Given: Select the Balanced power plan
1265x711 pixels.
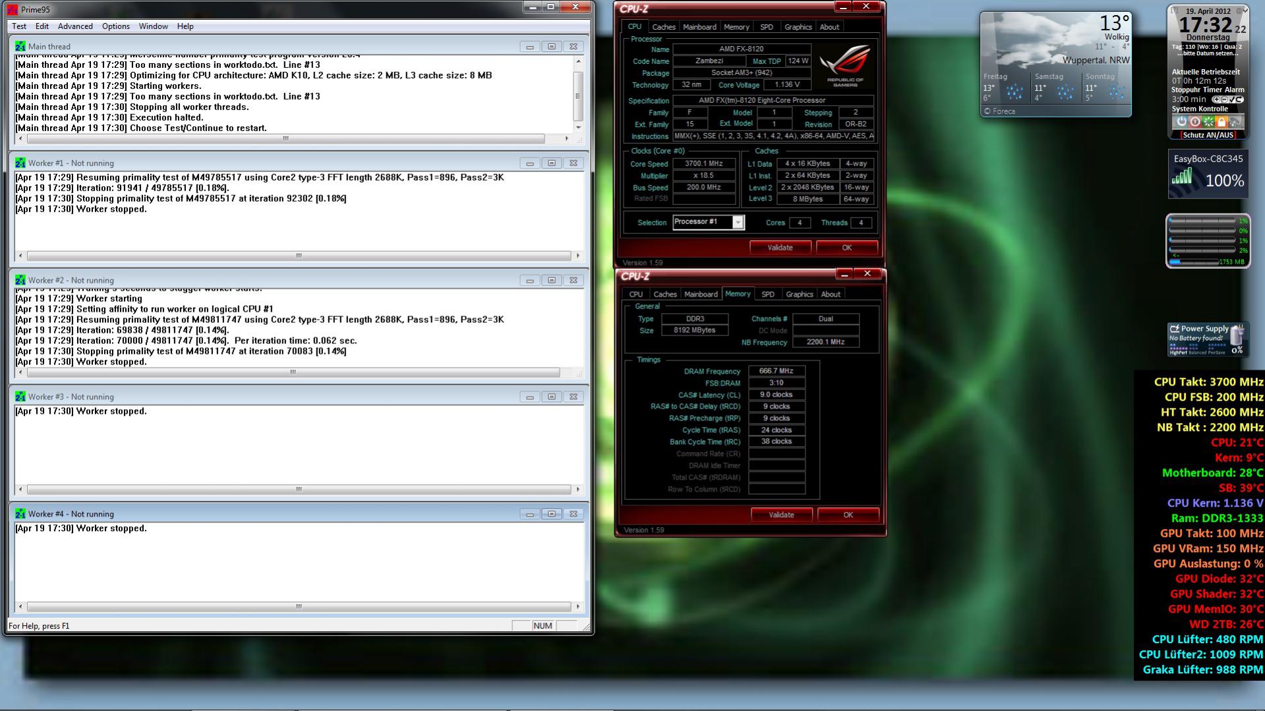Looking at the screenshot, I should click(1198, 353).
